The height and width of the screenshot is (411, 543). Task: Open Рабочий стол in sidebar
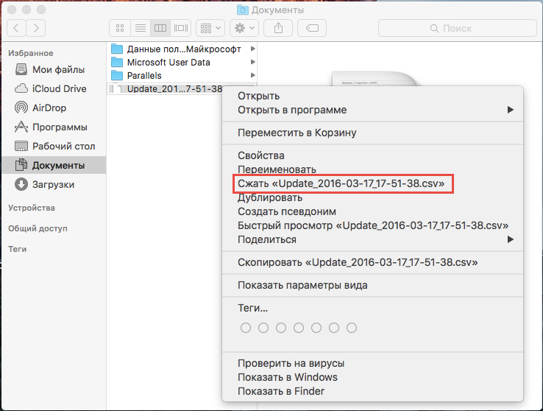click(x=54, y=147)
